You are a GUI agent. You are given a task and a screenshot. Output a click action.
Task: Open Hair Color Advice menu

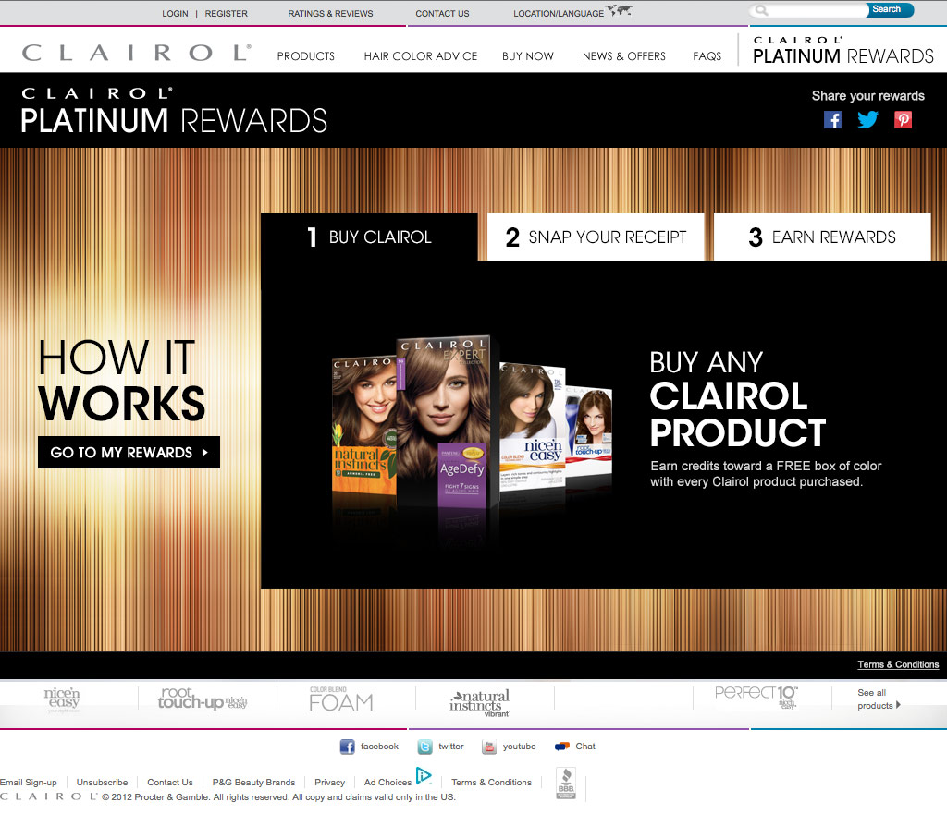pos(421,56)
